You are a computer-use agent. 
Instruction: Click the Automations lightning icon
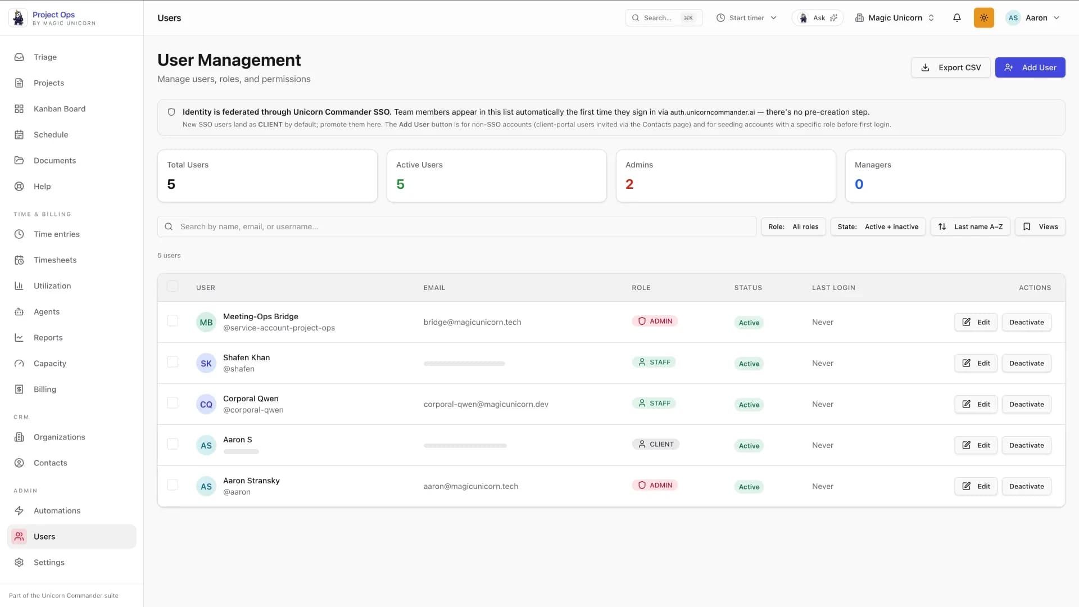[19, 511]
